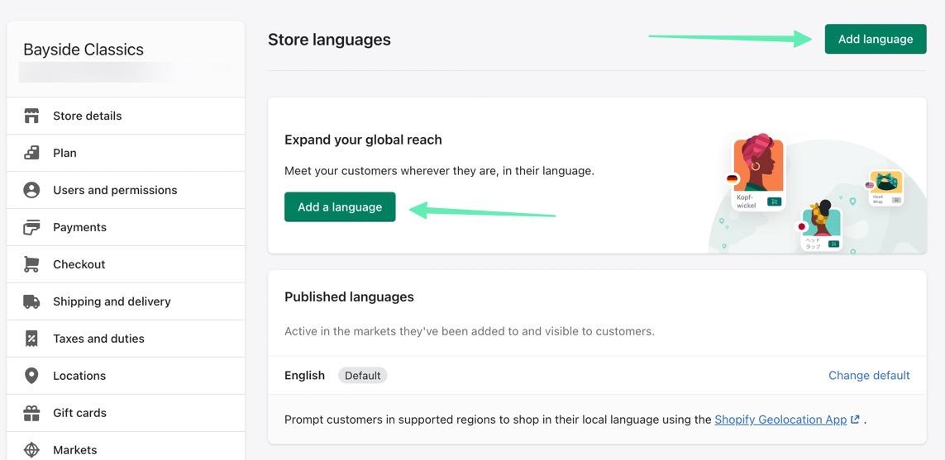Click the Users and permissions person icon
945x460 pixels.
(31, 190)
